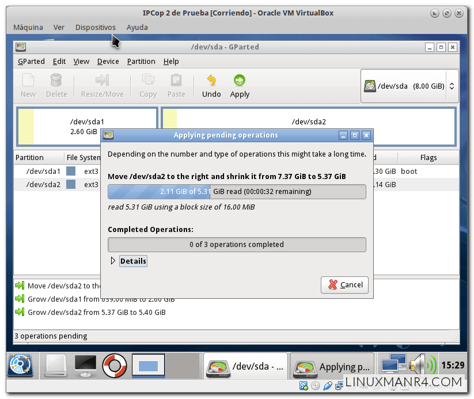The height and width of the screenshot is (399, 474).
Task: Click VirtualBox status bar disk activity icon
Action: [x=304, y=386]
